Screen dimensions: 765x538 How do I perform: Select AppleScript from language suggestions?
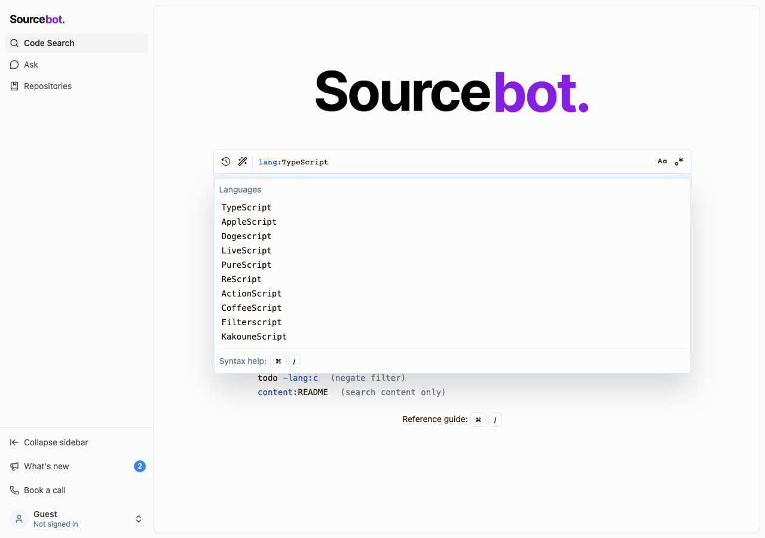[452, 222]
